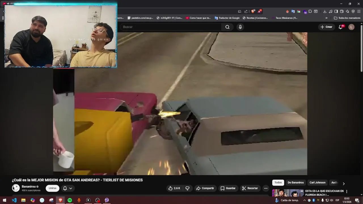Viewport: 363px width, 204px height.
Task: Open the Bluetooth tray icon
Action: coord(313,200)
